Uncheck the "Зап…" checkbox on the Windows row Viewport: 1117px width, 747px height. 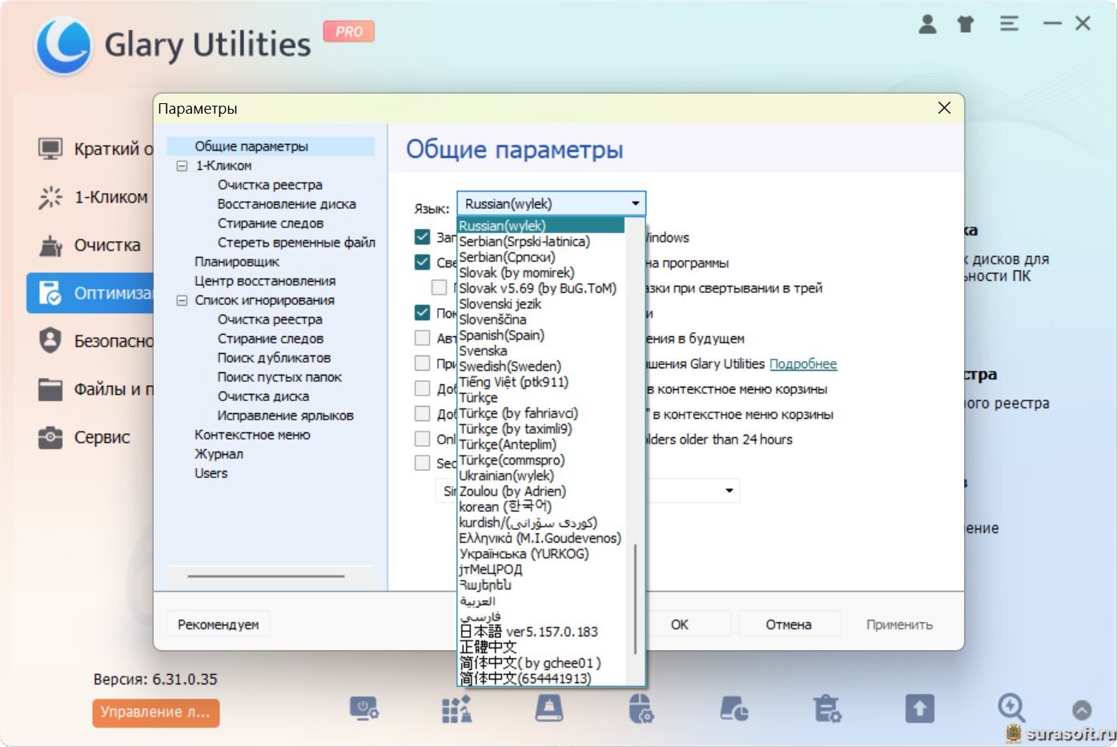point(423,237)
